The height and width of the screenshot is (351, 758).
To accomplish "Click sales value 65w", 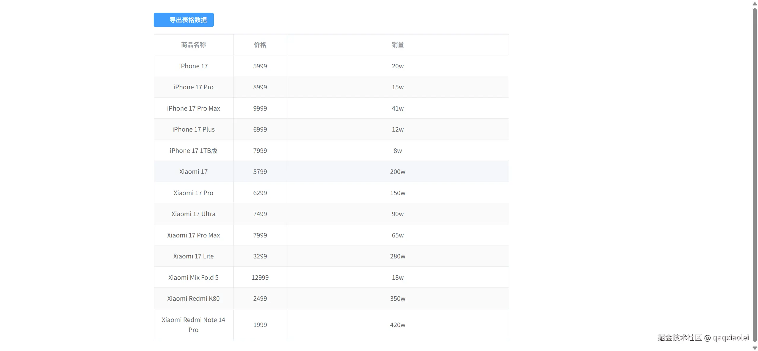I will click(x=398, y=235).
